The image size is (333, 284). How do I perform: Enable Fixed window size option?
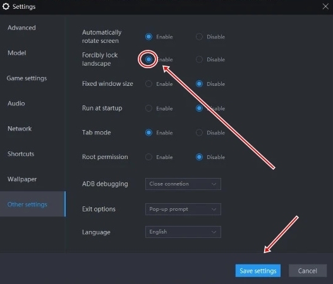pos(148,84)
